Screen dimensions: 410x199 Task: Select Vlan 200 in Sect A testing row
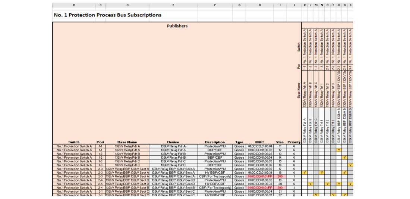pyautogui.click(x=280, y=177)
